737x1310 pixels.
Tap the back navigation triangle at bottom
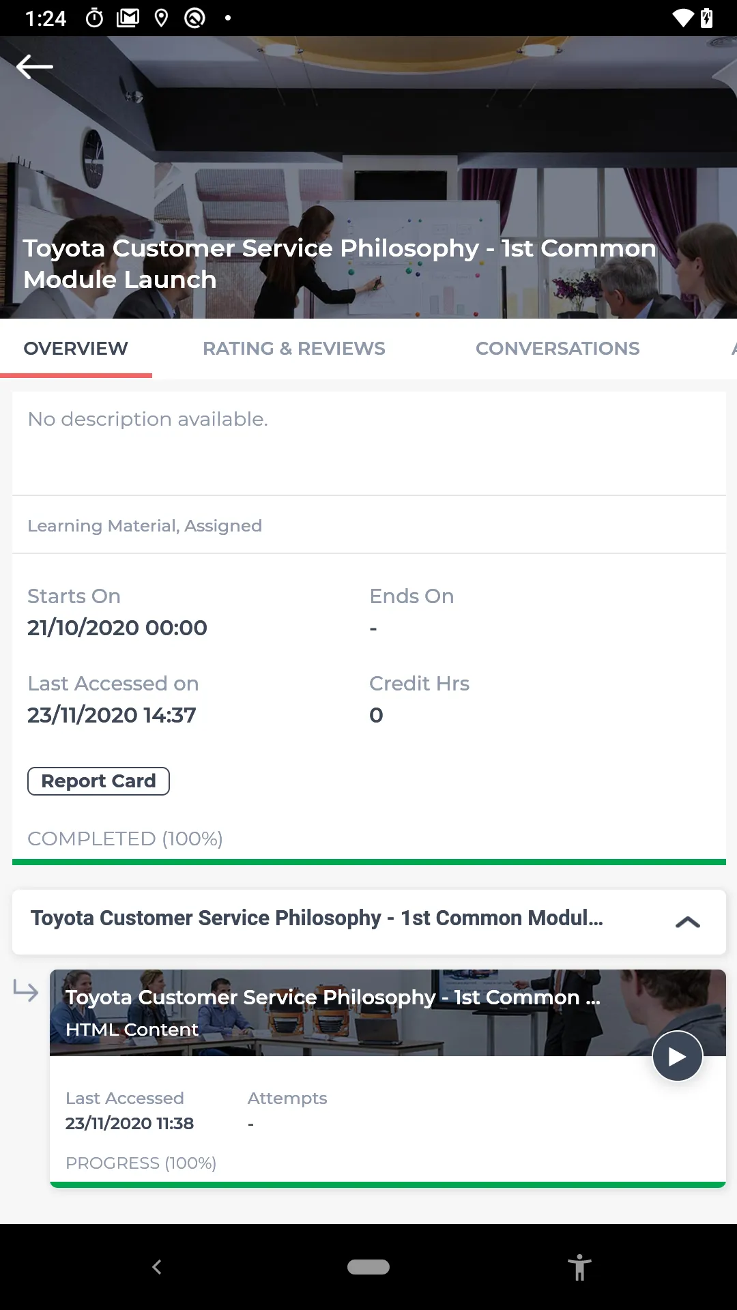tap(157, 1267)
